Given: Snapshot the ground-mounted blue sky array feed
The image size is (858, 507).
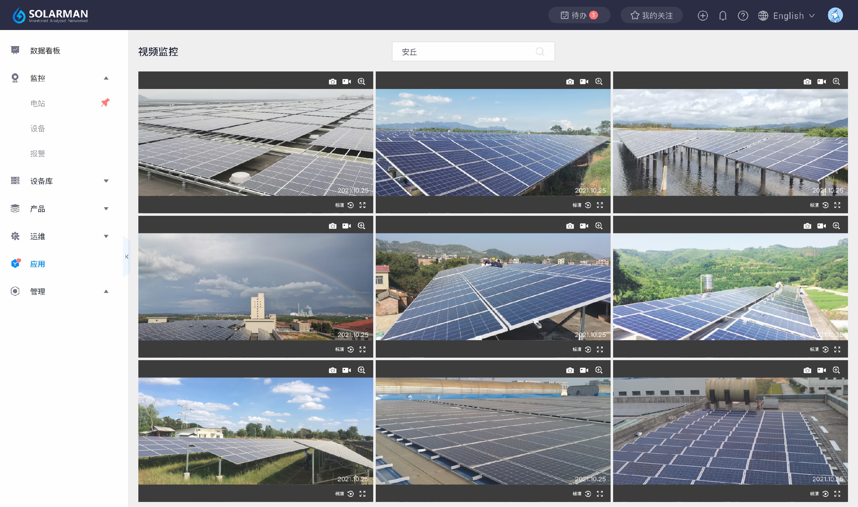Looking at the screenshot, I should (x=570, y=81).
